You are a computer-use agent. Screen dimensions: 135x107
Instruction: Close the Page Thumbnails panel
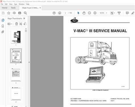(x=24, y=19)
